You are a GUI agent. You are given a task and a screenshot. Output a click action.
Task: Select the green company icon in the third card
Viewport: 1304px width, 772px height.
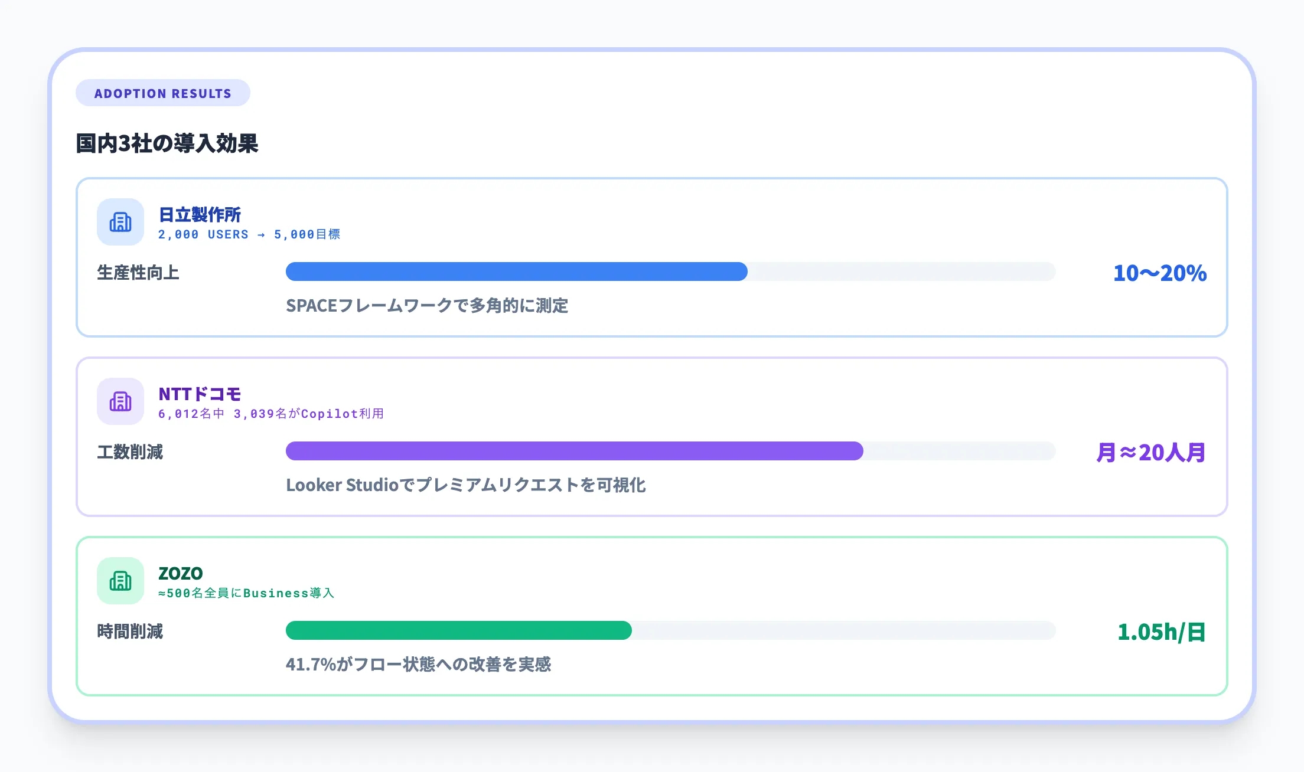coord(120,581)
